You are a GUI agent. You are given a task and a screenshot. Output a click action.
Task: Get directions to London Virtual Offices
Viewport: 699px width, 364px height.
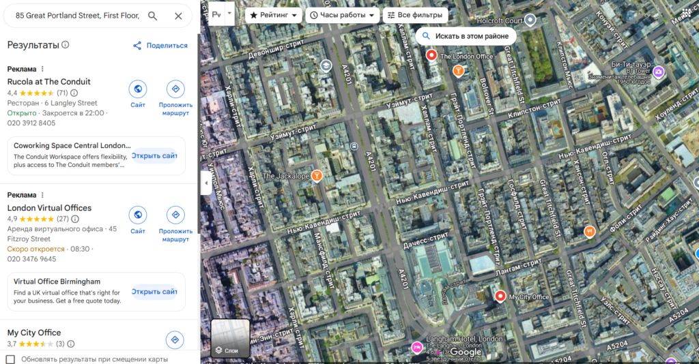[x=175, y=215]
